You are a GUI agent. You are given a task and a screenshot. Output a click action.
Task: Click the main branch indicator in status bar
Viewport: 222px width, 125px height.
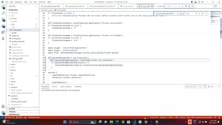point(8,117)
